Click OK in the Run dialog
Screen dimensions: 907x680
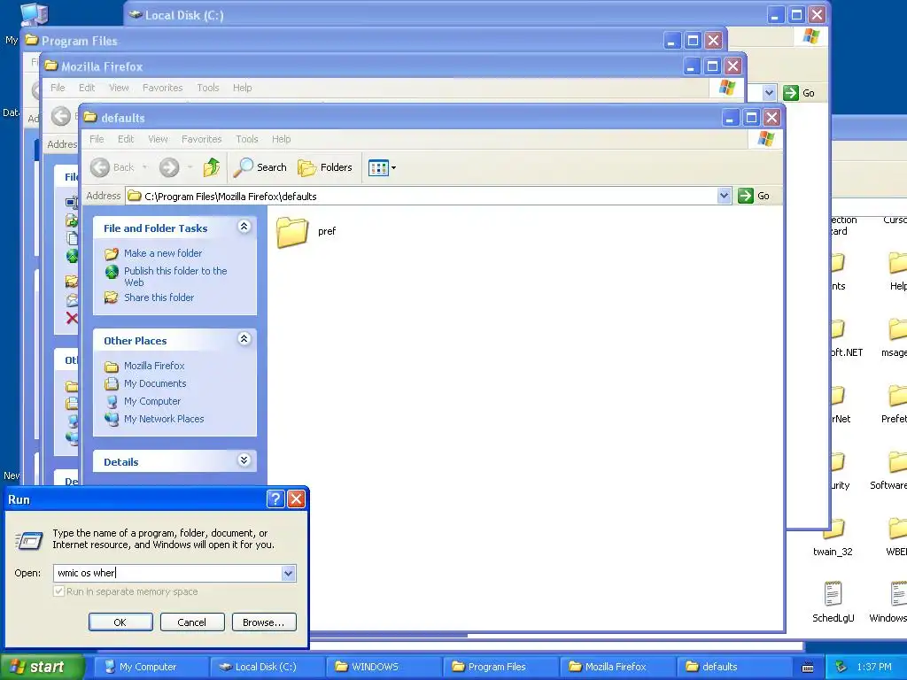[120, 622]
